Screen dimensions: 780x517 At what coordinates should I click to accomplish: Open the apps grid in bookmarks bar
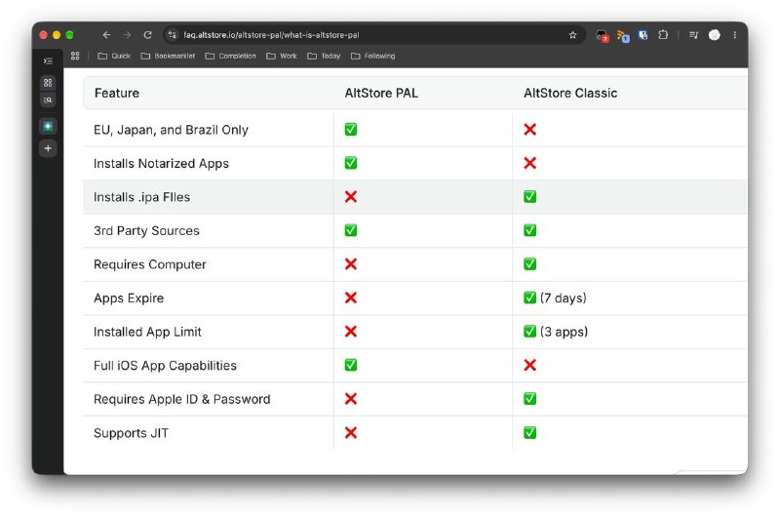click(75, 56)
